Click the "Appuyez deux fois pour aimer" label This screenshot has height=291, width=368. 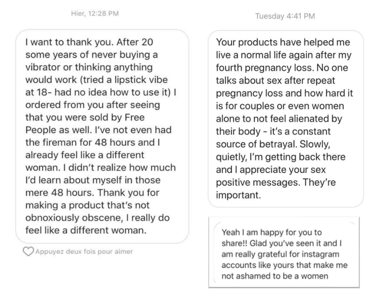tap(84, 252)
